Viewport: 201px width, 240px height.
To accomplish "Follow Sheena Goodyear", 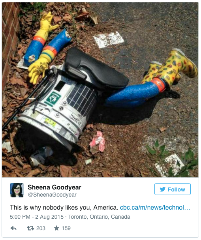I will tap(173, 189).
